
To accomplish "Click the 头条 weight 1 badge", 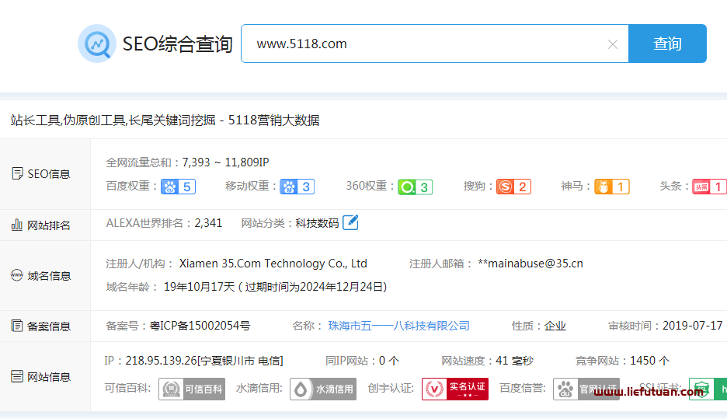I will 709,187.
